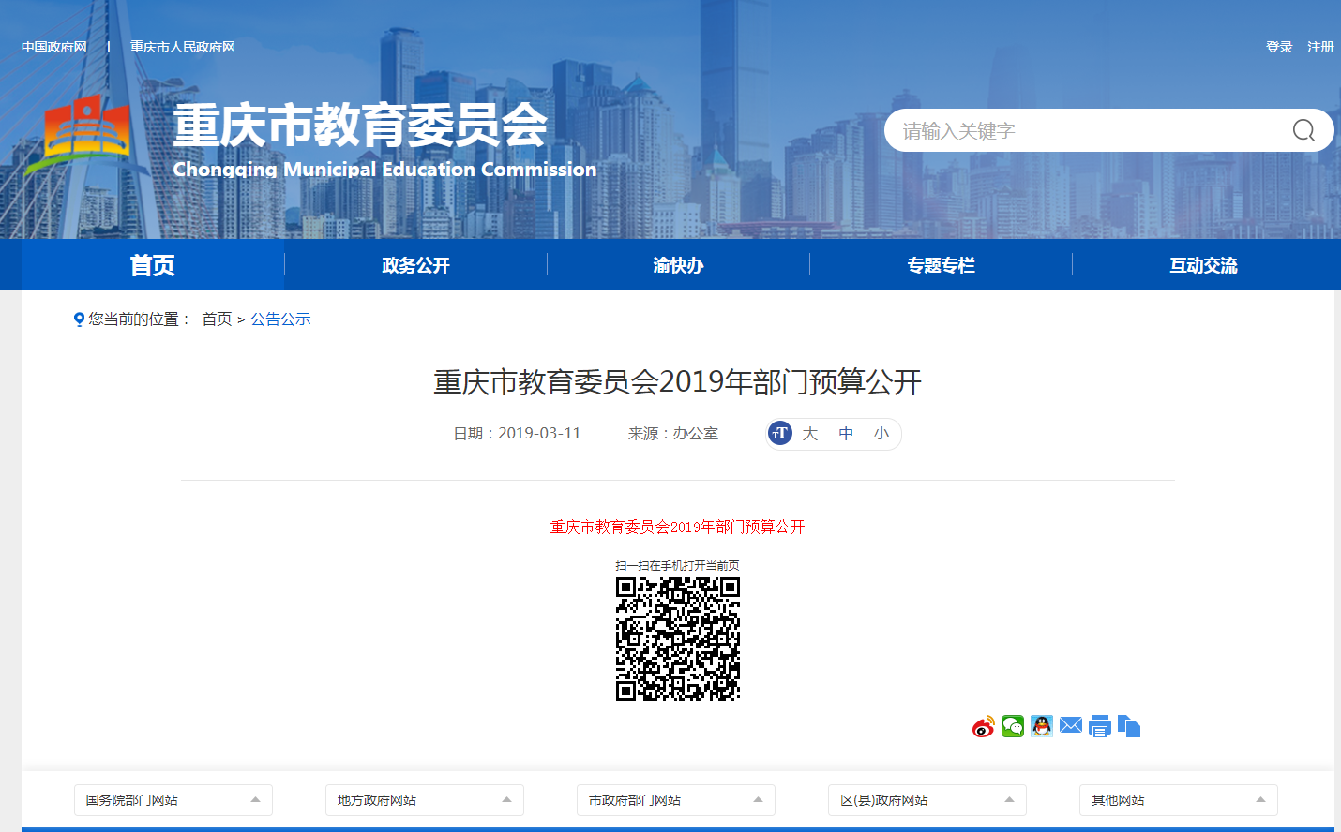Screen dimensions: 1341x832
Task: Copy page link icon
Action: point(1129,726)
